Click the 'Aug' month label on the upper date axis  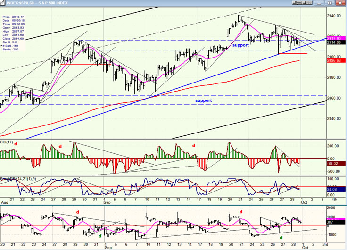point(4,203)
